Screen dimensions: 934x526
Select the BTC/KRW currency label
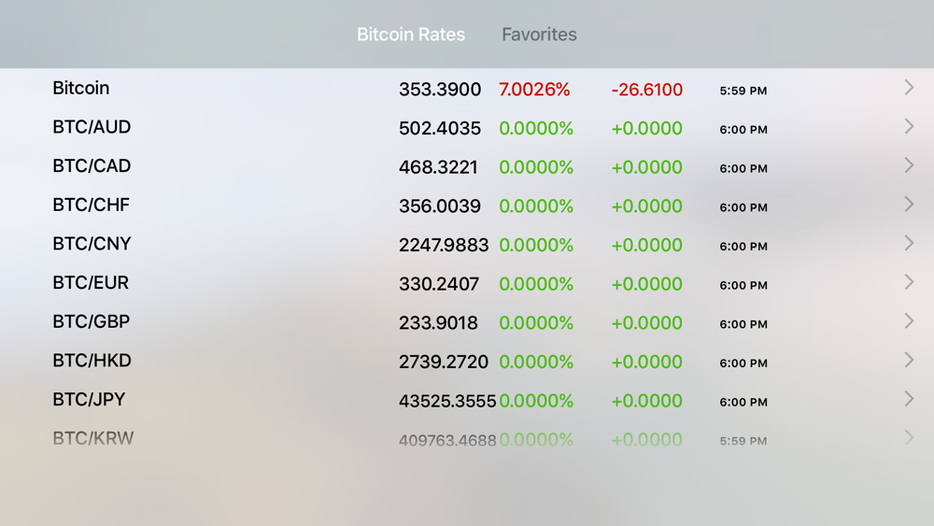[x=92, y=438]
